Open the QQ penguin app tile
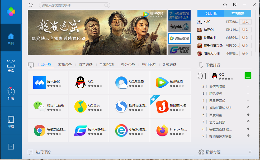This screenshot has width=260, height=160. (89, 83)
